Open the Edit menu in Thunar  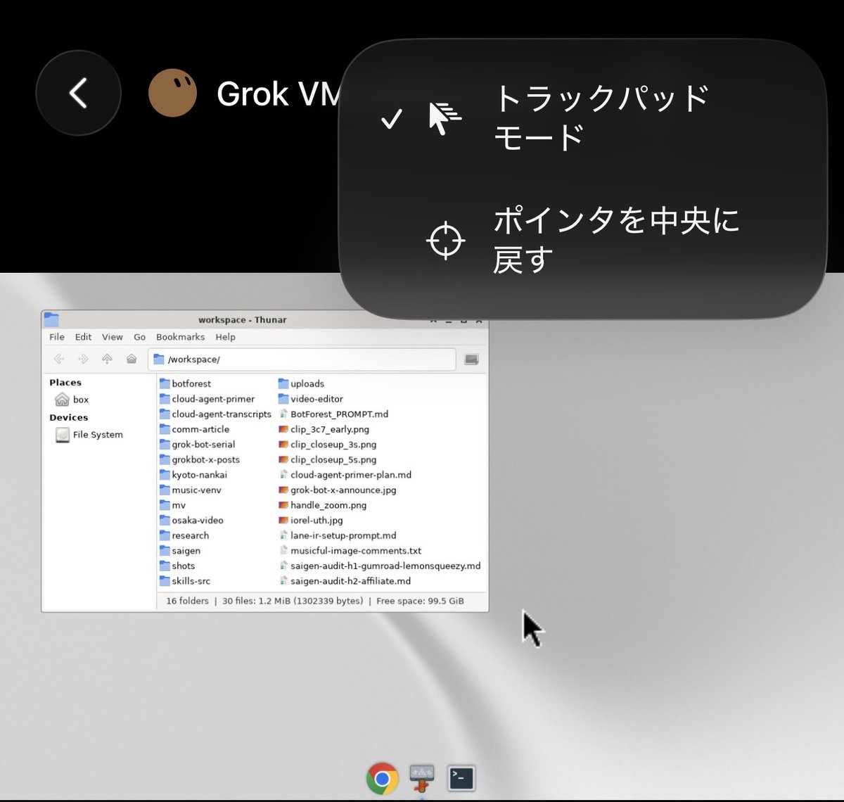(x=83, y=337)
